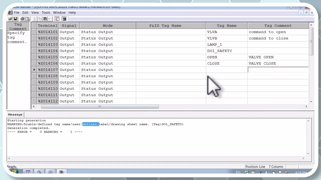Select the OPEN tag name cell

[227, 57]
